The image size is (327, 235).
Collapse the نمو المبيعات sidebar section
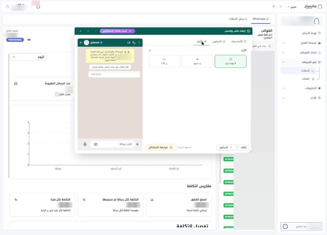coord(301,62)
